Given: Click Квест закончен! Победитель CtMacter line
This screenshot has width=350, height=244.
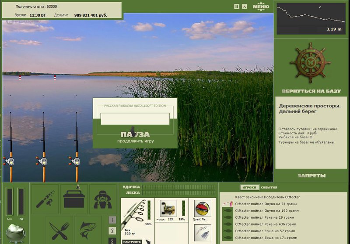Looking at the screenshot, I should [x=267, y=197].
